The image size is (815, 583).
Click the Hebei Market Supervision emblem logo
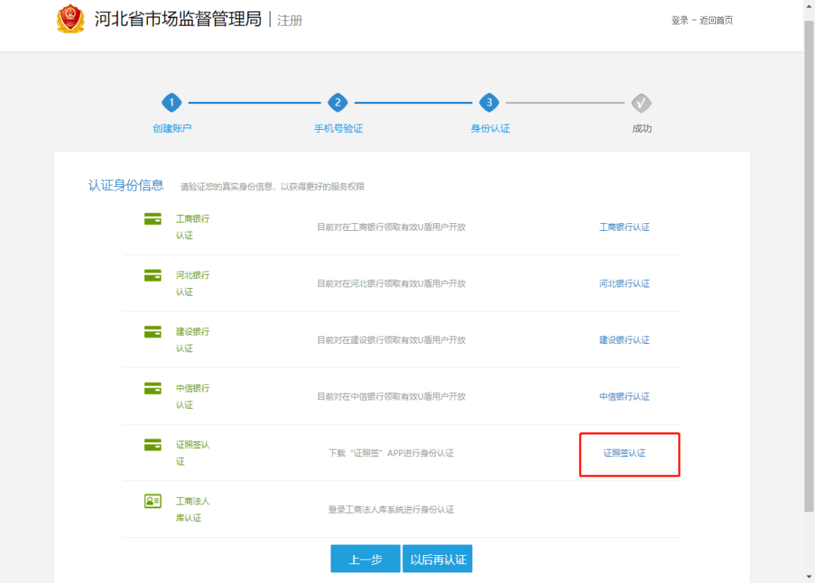click(x=70, y=19)
